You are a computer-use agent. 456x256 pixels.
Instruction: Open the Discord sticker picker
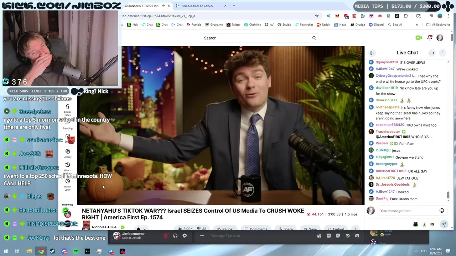point(338,236)
